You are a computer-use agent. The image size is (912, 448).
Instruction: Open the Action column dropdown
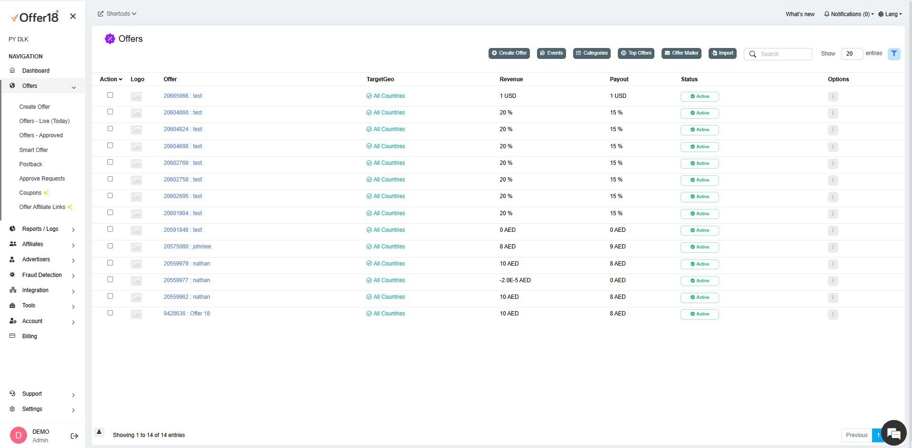tap(111, 79)
